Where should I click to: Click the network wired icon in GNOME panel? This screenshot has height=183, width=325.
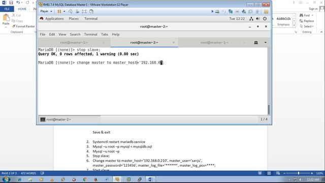[251, 19]
